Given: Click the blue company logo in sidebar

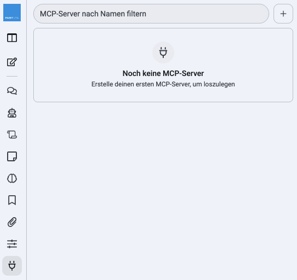Looking at the screenshot, I should [12, 13].
